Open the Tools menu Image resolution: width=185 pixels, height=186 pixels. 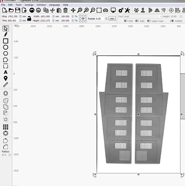click(x=19, y=5)
